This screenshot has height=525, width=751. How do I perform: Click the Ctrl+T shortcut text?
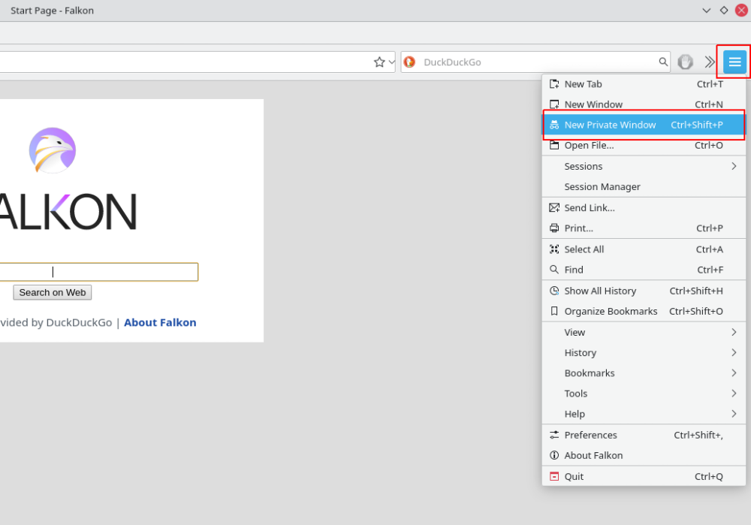710,84
